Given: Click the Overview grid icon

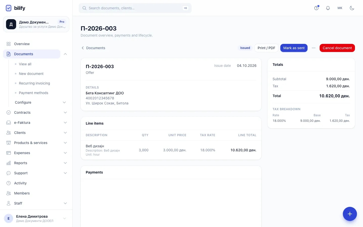Looking at the screenshot, I should tap(9, 44).
